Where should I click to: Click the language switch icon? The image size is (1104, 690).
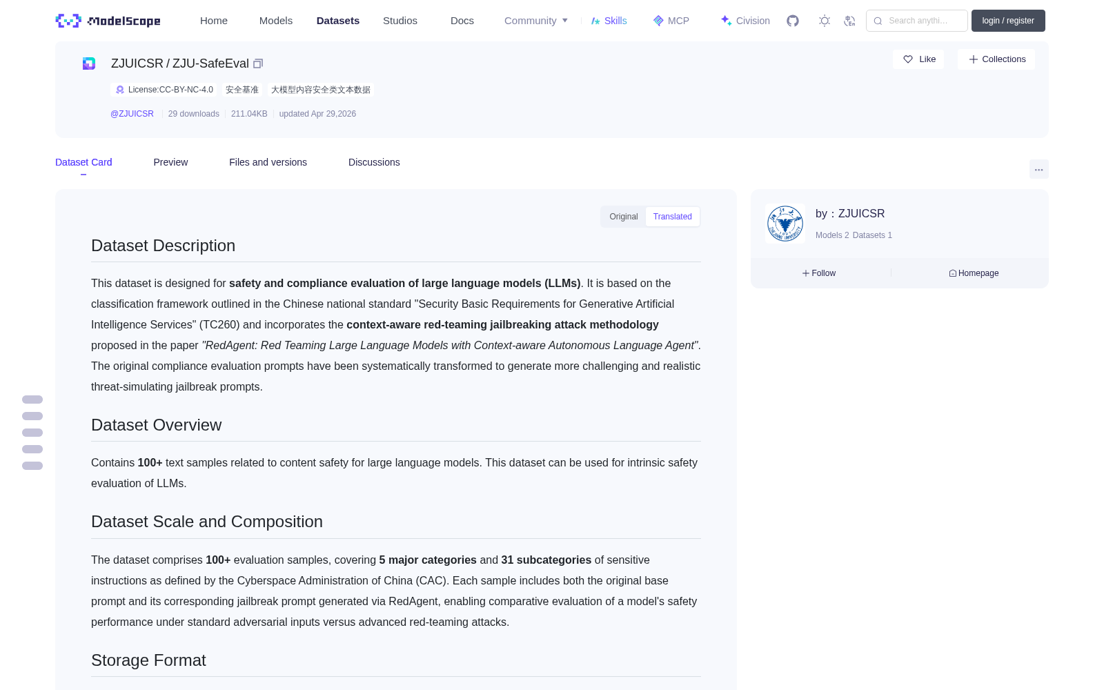[x=849, y=21]
